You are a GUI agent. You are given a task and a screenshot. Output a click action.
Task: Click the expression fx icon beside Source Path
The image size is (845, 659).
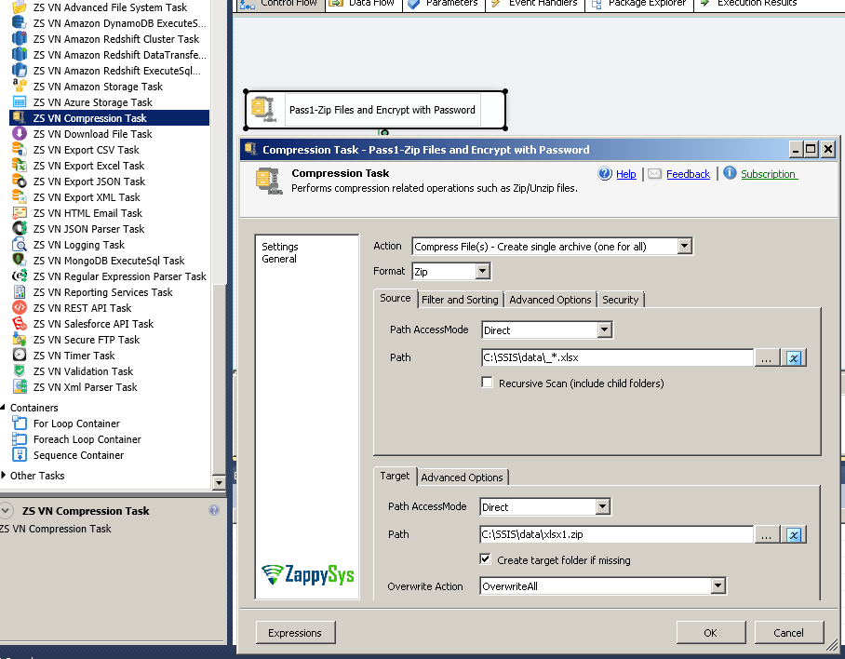pyautogui.click(x=794, y=357)
